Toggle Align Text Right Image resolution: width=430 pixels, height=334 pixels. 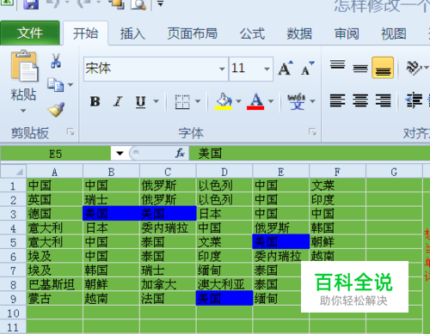(x=383, y=101)
